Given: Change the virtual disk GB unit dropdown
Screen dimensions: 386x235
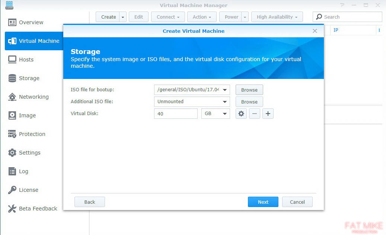Looking at the screenshot, I should 216,114.
